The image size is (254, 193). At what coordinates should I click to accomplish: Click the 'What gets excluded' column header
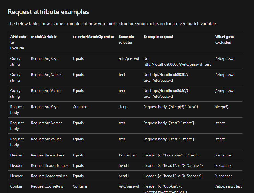[224, 39]
